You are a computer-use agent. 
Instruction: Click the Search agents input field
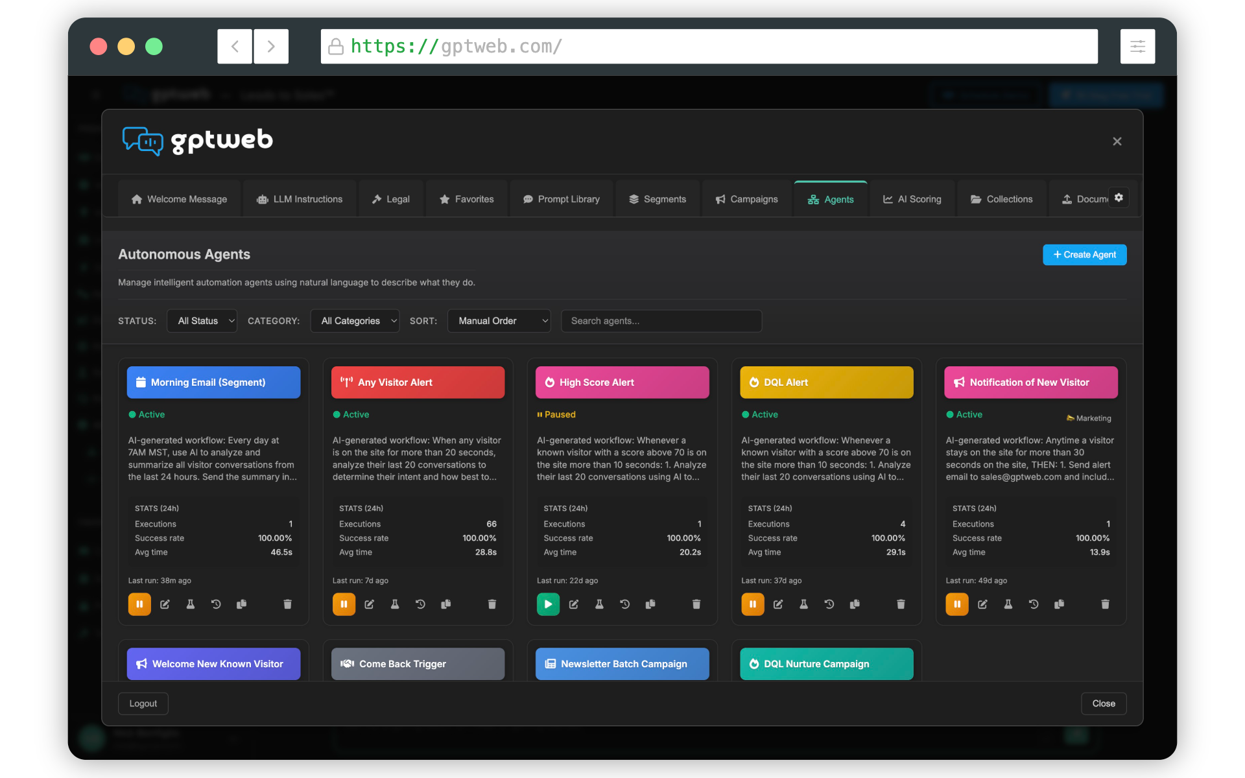tap(661, 321)
